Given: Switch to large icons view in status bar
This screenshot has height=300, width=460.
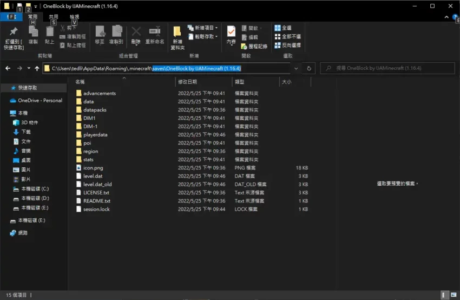Looking at the screenshot, I should click(x=454, y=295).
